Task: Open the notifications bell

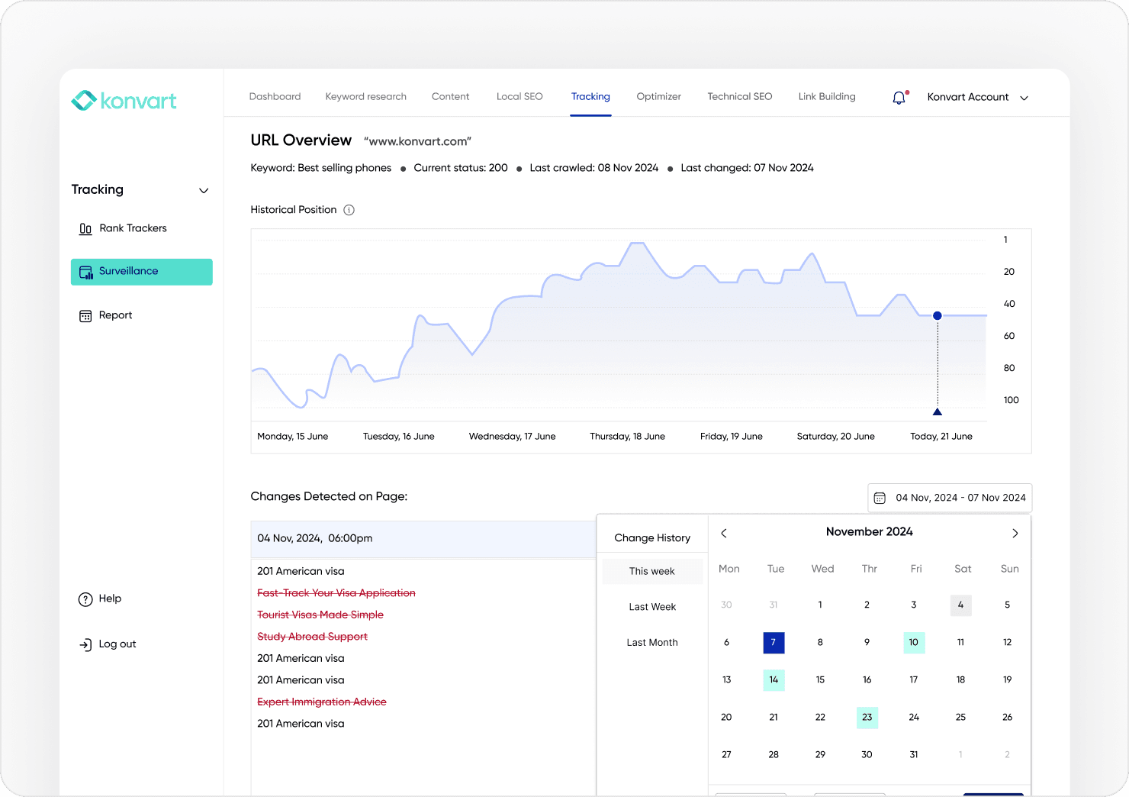Action: [899, 97]
